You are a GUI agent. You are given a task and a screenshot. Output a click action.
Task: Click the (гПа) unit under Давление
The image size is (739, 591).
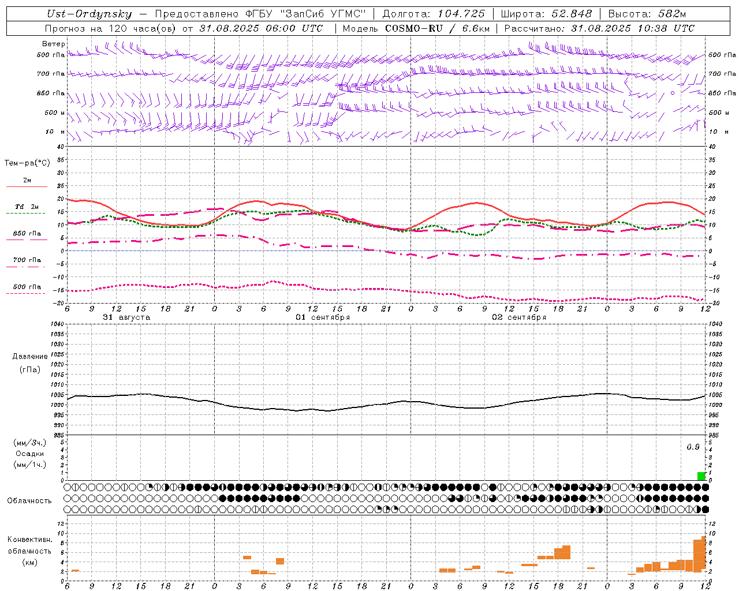click(x=30, y=369)
